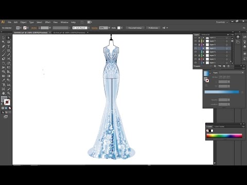Toggle visibility of the highlighted layer
247x185 pixels.
tap(196, 48)
